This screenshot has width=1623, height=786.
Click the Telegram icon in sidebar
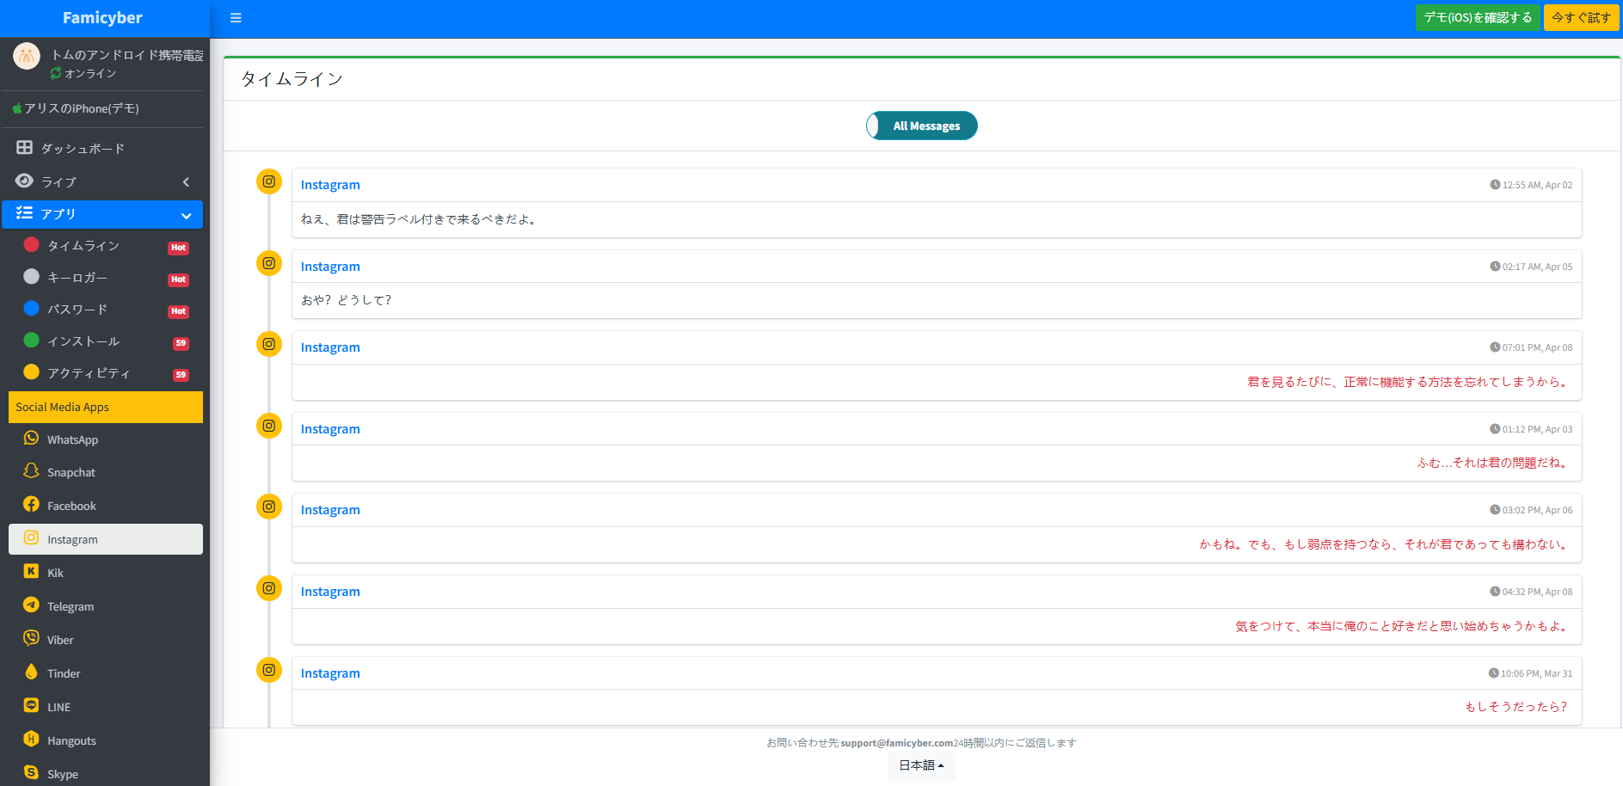pyautogui.click(x=31, y=605)
